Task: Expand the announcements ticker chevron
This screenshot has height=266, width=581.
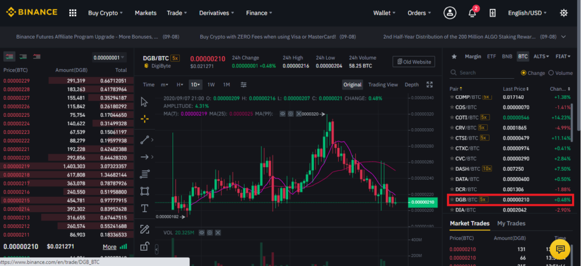Action: pos(563,37)
